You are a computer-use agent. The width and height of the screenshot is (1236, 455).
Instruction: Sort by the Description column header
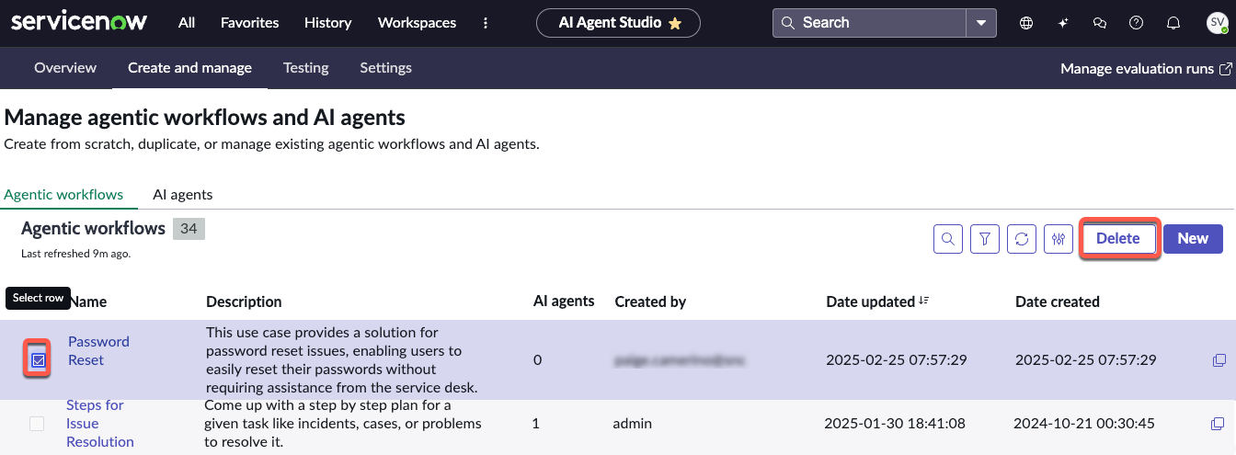click(x=244, y=301)
